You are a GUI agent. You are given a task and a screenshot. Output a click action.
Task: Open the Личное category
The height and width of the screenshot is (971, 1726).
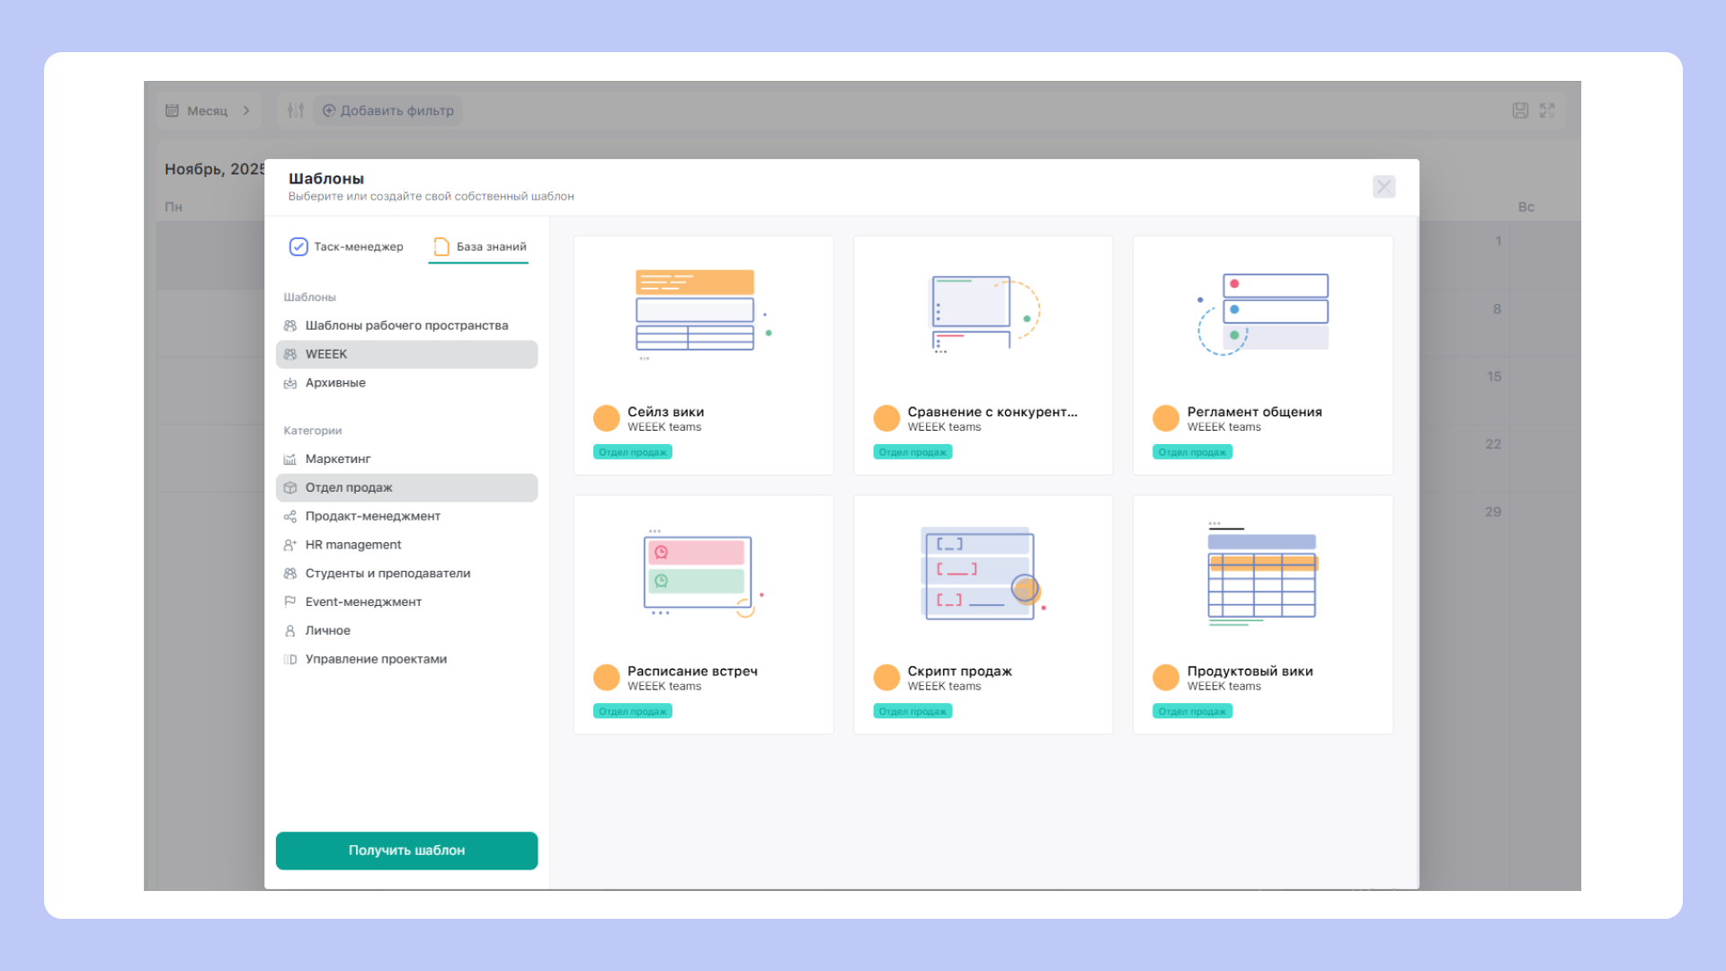[327, 631]
